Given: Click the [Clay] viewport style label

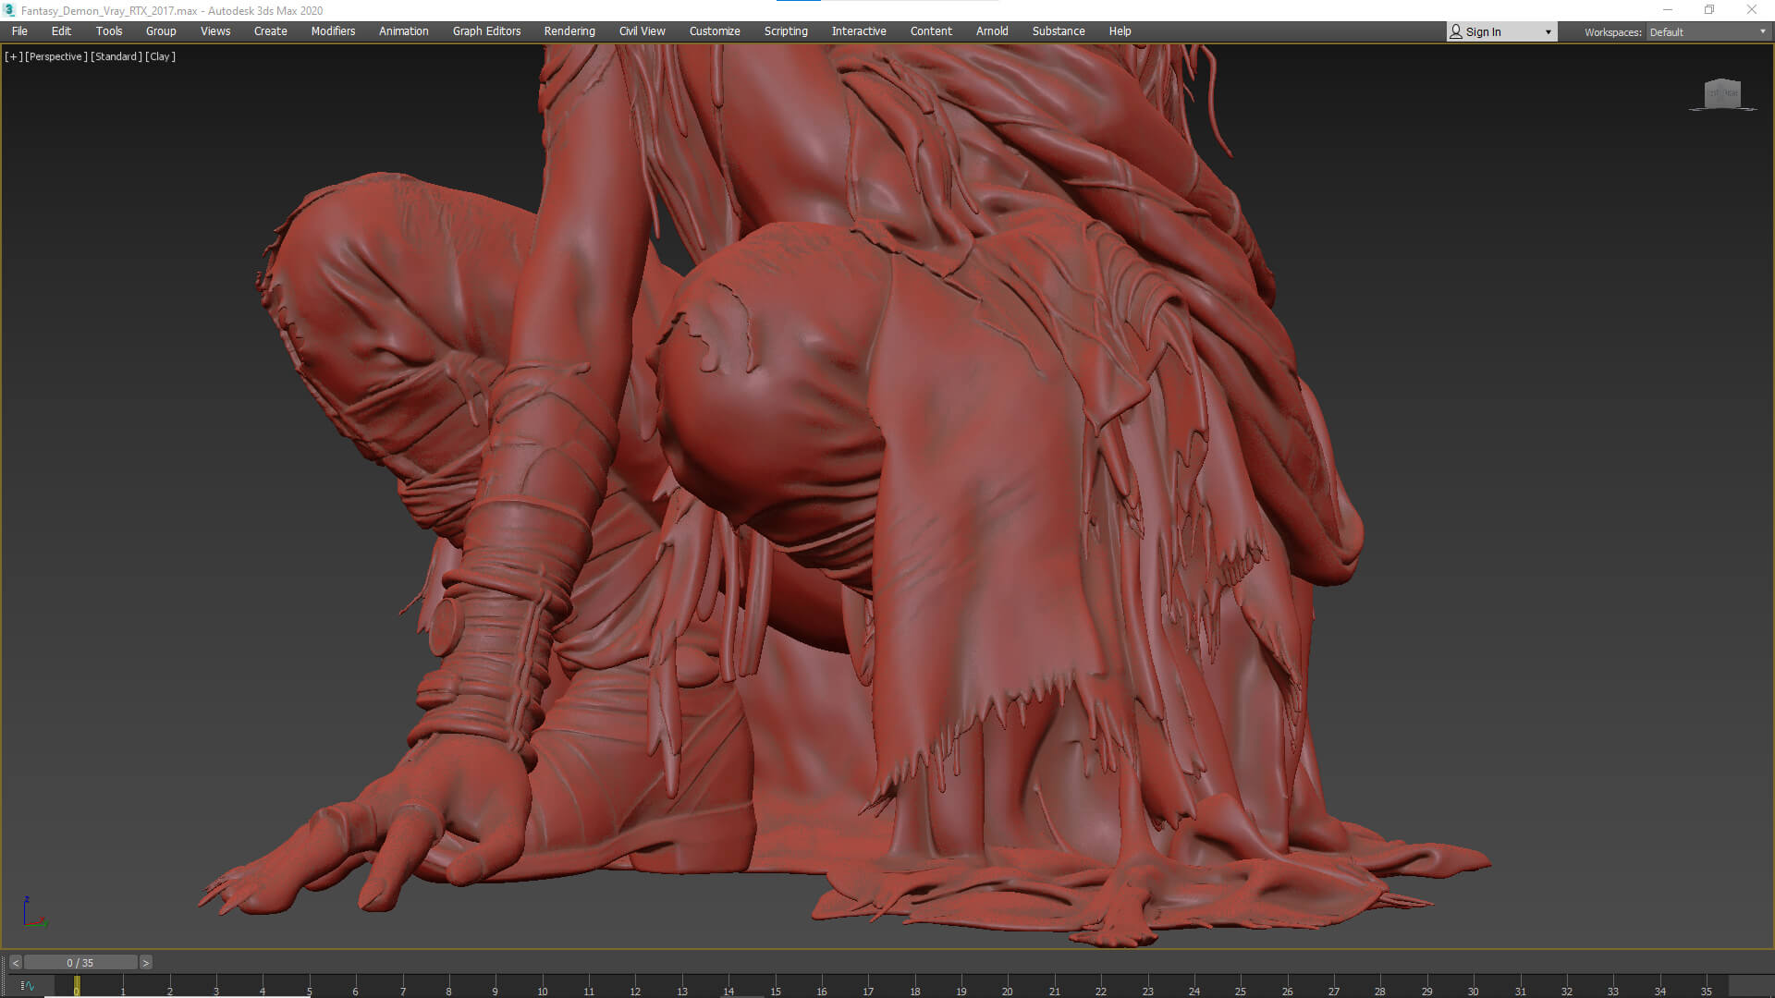Looking at the screenshot, I should click(160, 56).
